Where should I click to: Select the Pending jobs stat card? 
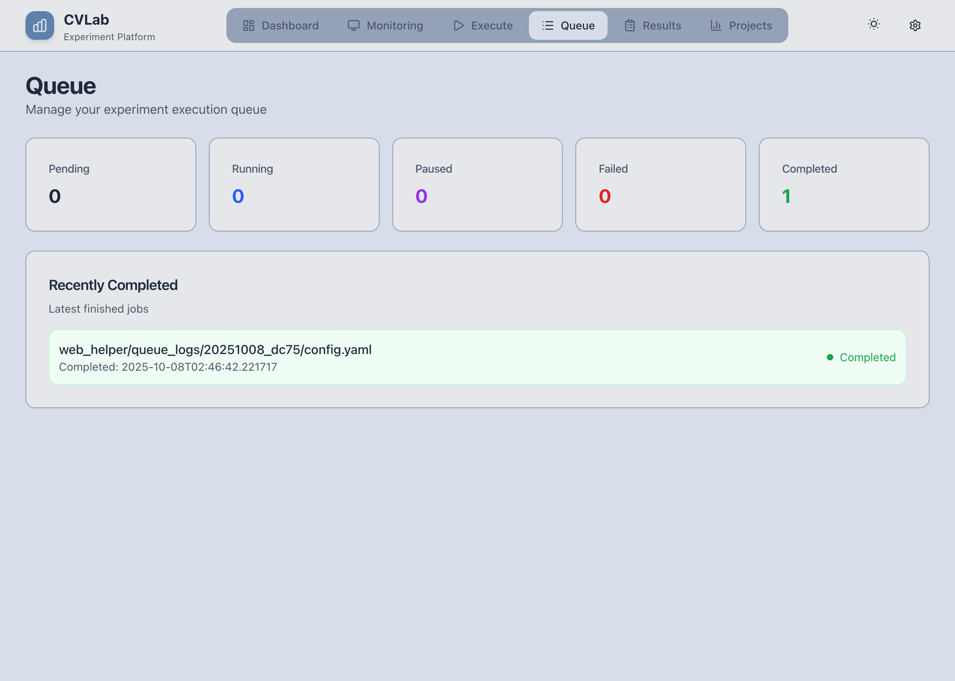pyautogui.click(x=111, y=185)
